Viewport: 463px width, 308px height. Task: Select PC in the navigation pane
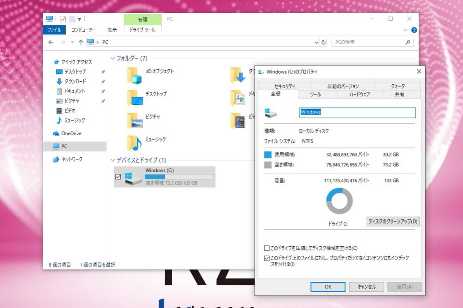75,146
